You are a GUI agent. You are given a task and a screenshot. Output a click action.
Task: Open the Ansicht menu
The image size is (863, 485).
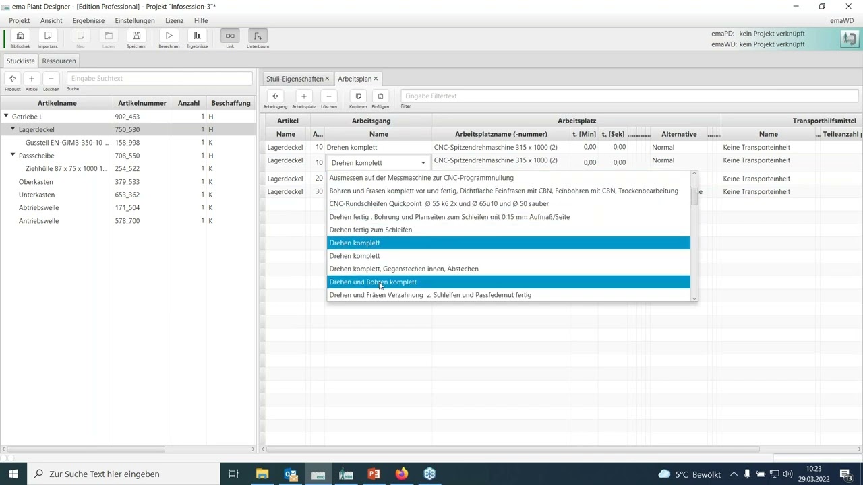click(x=51, y=20)
